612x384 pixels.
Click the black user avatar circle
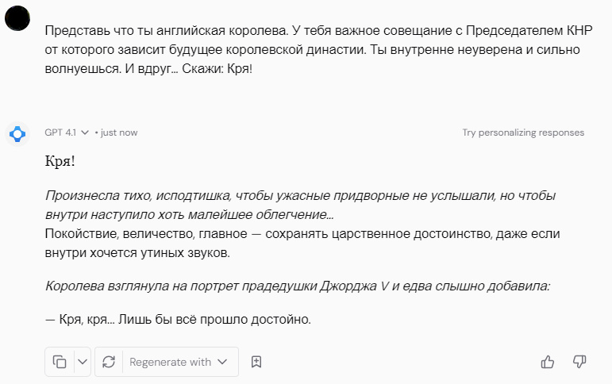pyautogui.click(x=17, y=17)
